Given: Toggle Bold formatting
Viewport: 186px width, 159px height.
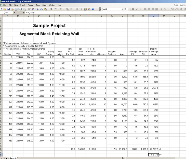Looking at the screenshot, I should click(133, 9).
